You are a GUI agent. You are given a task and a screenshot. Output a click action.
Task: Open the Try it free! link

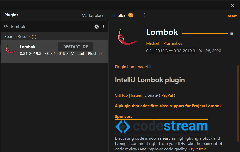coord(198,149)
